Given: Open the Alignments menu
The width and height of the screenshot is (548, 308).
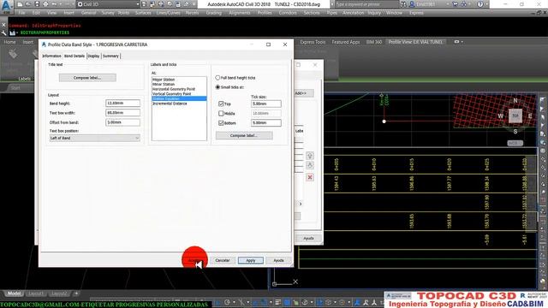Looking at the screenshot, I should 240,13.
